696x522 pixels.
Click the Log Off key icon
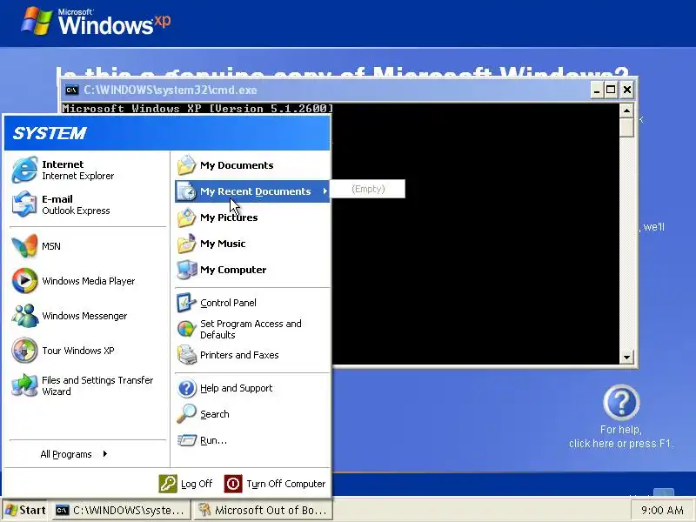[168, 484]
